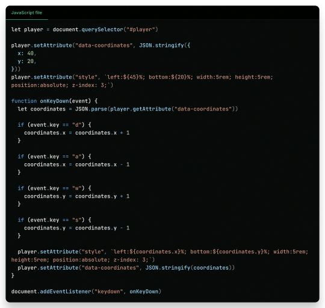
Task: Click the 'if (event.key == "a")' line
Action: [x=54, y=157]
